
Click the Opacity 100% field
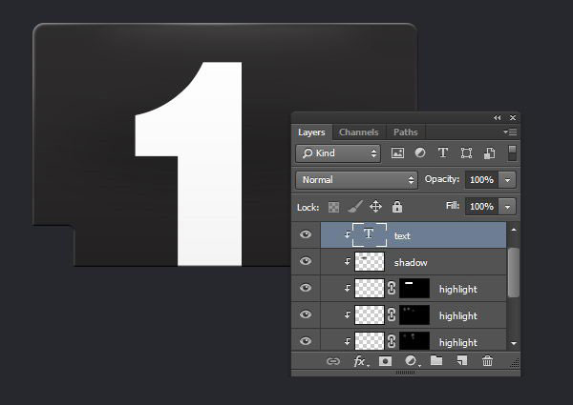pyautogui.click(x=481, y=180)
